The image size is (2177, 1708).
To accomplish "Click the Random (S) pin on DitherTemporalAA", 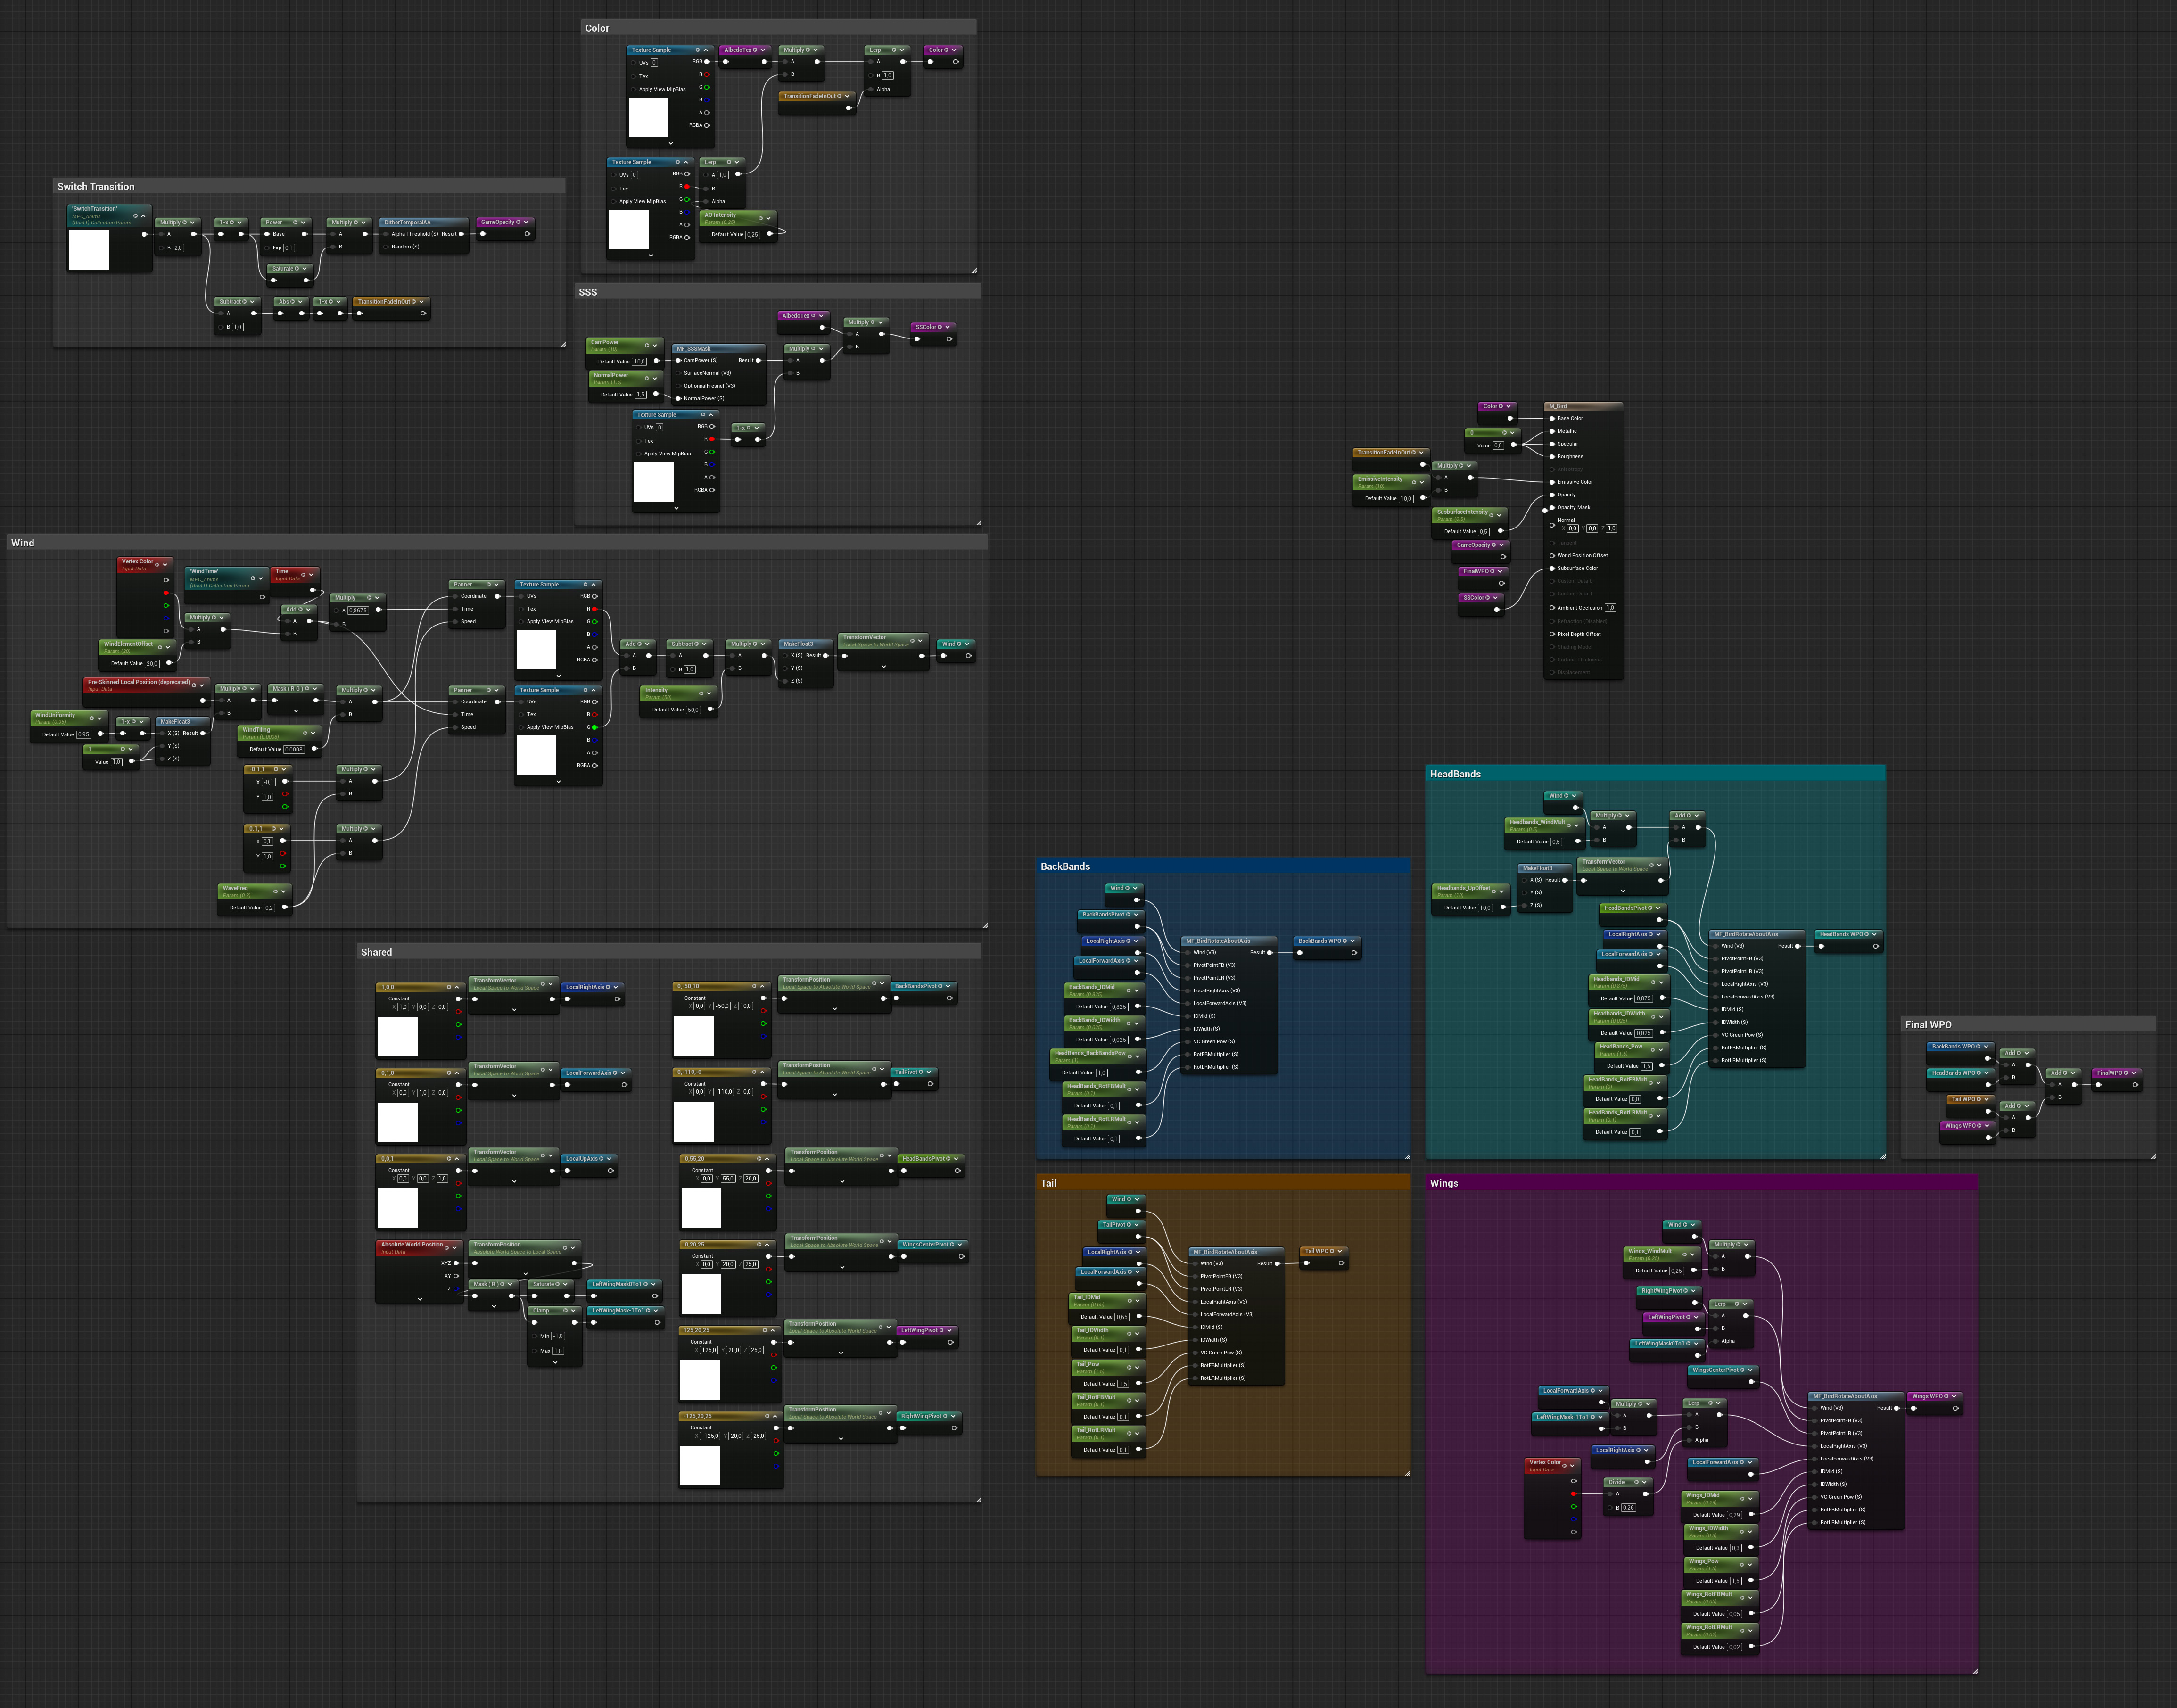I will tap(385, 246).
